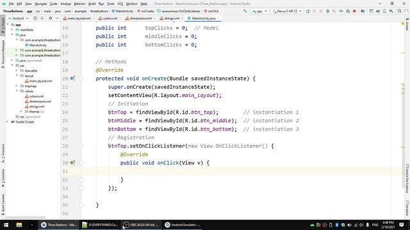Switch to dimensions.xml editor tab
This screenshot has height=230, width=410.
click(140, 19)
